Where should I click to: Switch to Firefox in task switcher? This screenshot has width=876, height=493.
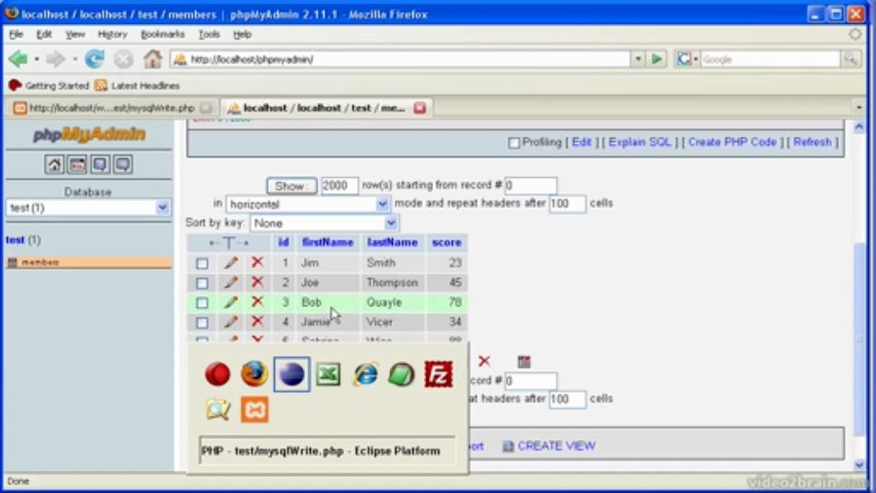pyautogui.click(x=254, y=375)
